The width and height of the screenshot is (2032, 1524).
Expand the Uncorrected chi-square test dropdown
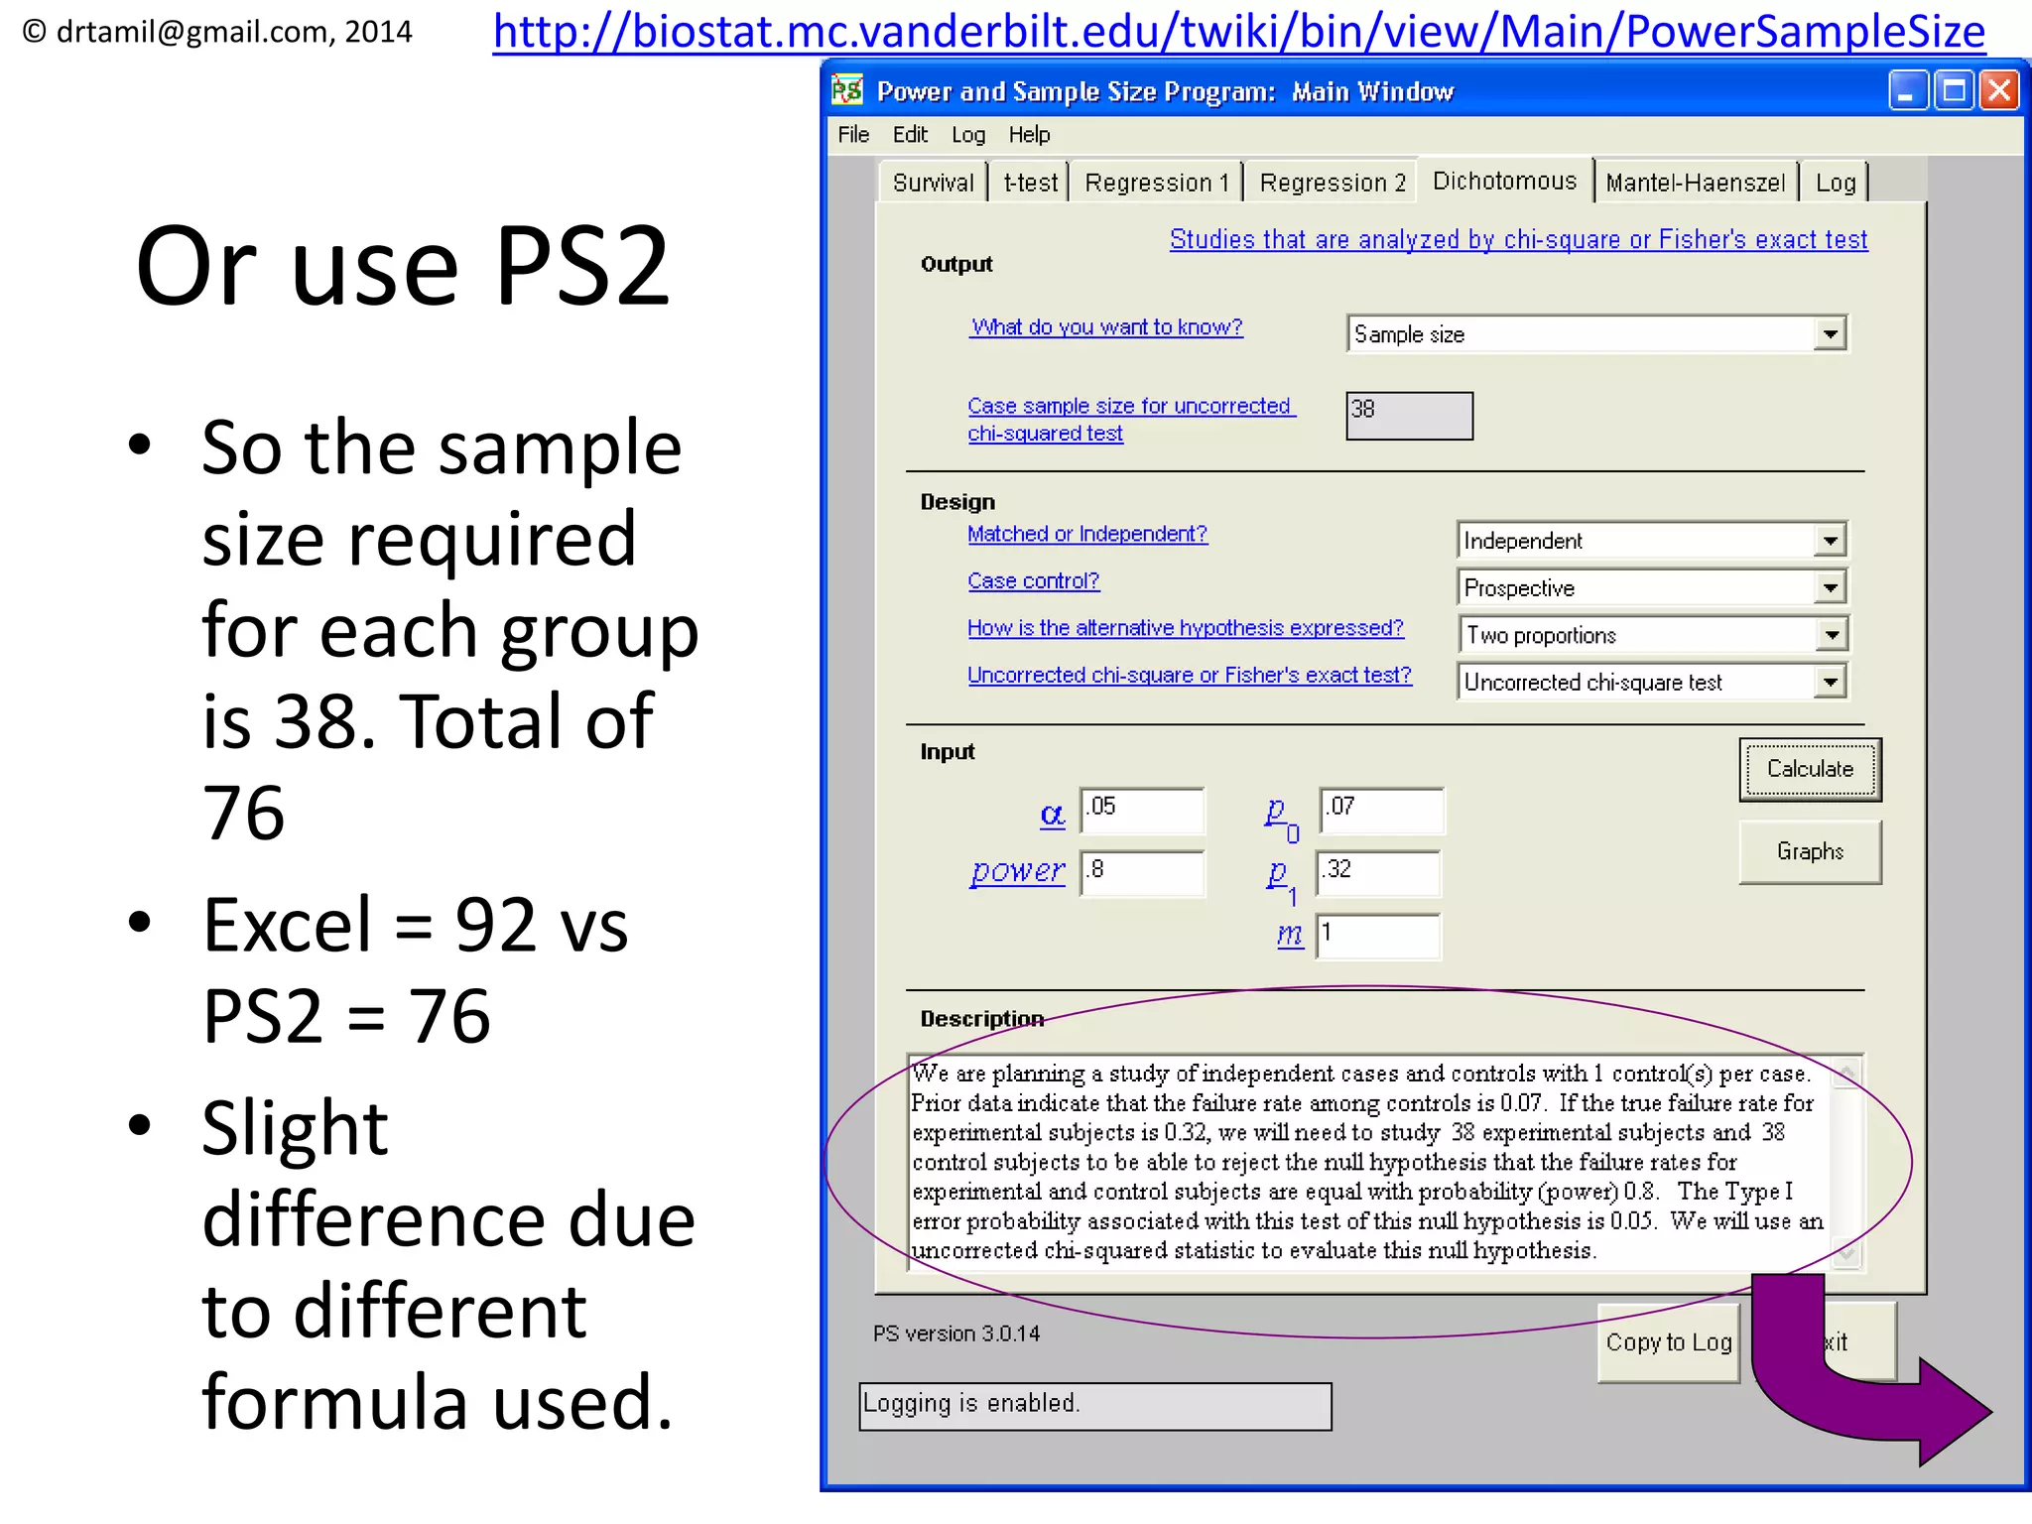click(x=1830, y=682)
